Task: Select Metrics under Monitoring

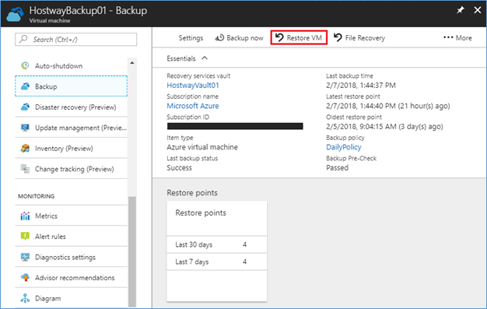Action: (x=71, y=216)
